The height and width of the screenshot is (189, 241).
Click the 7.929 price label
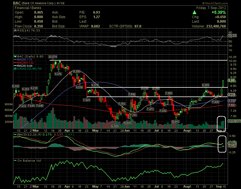86,100
